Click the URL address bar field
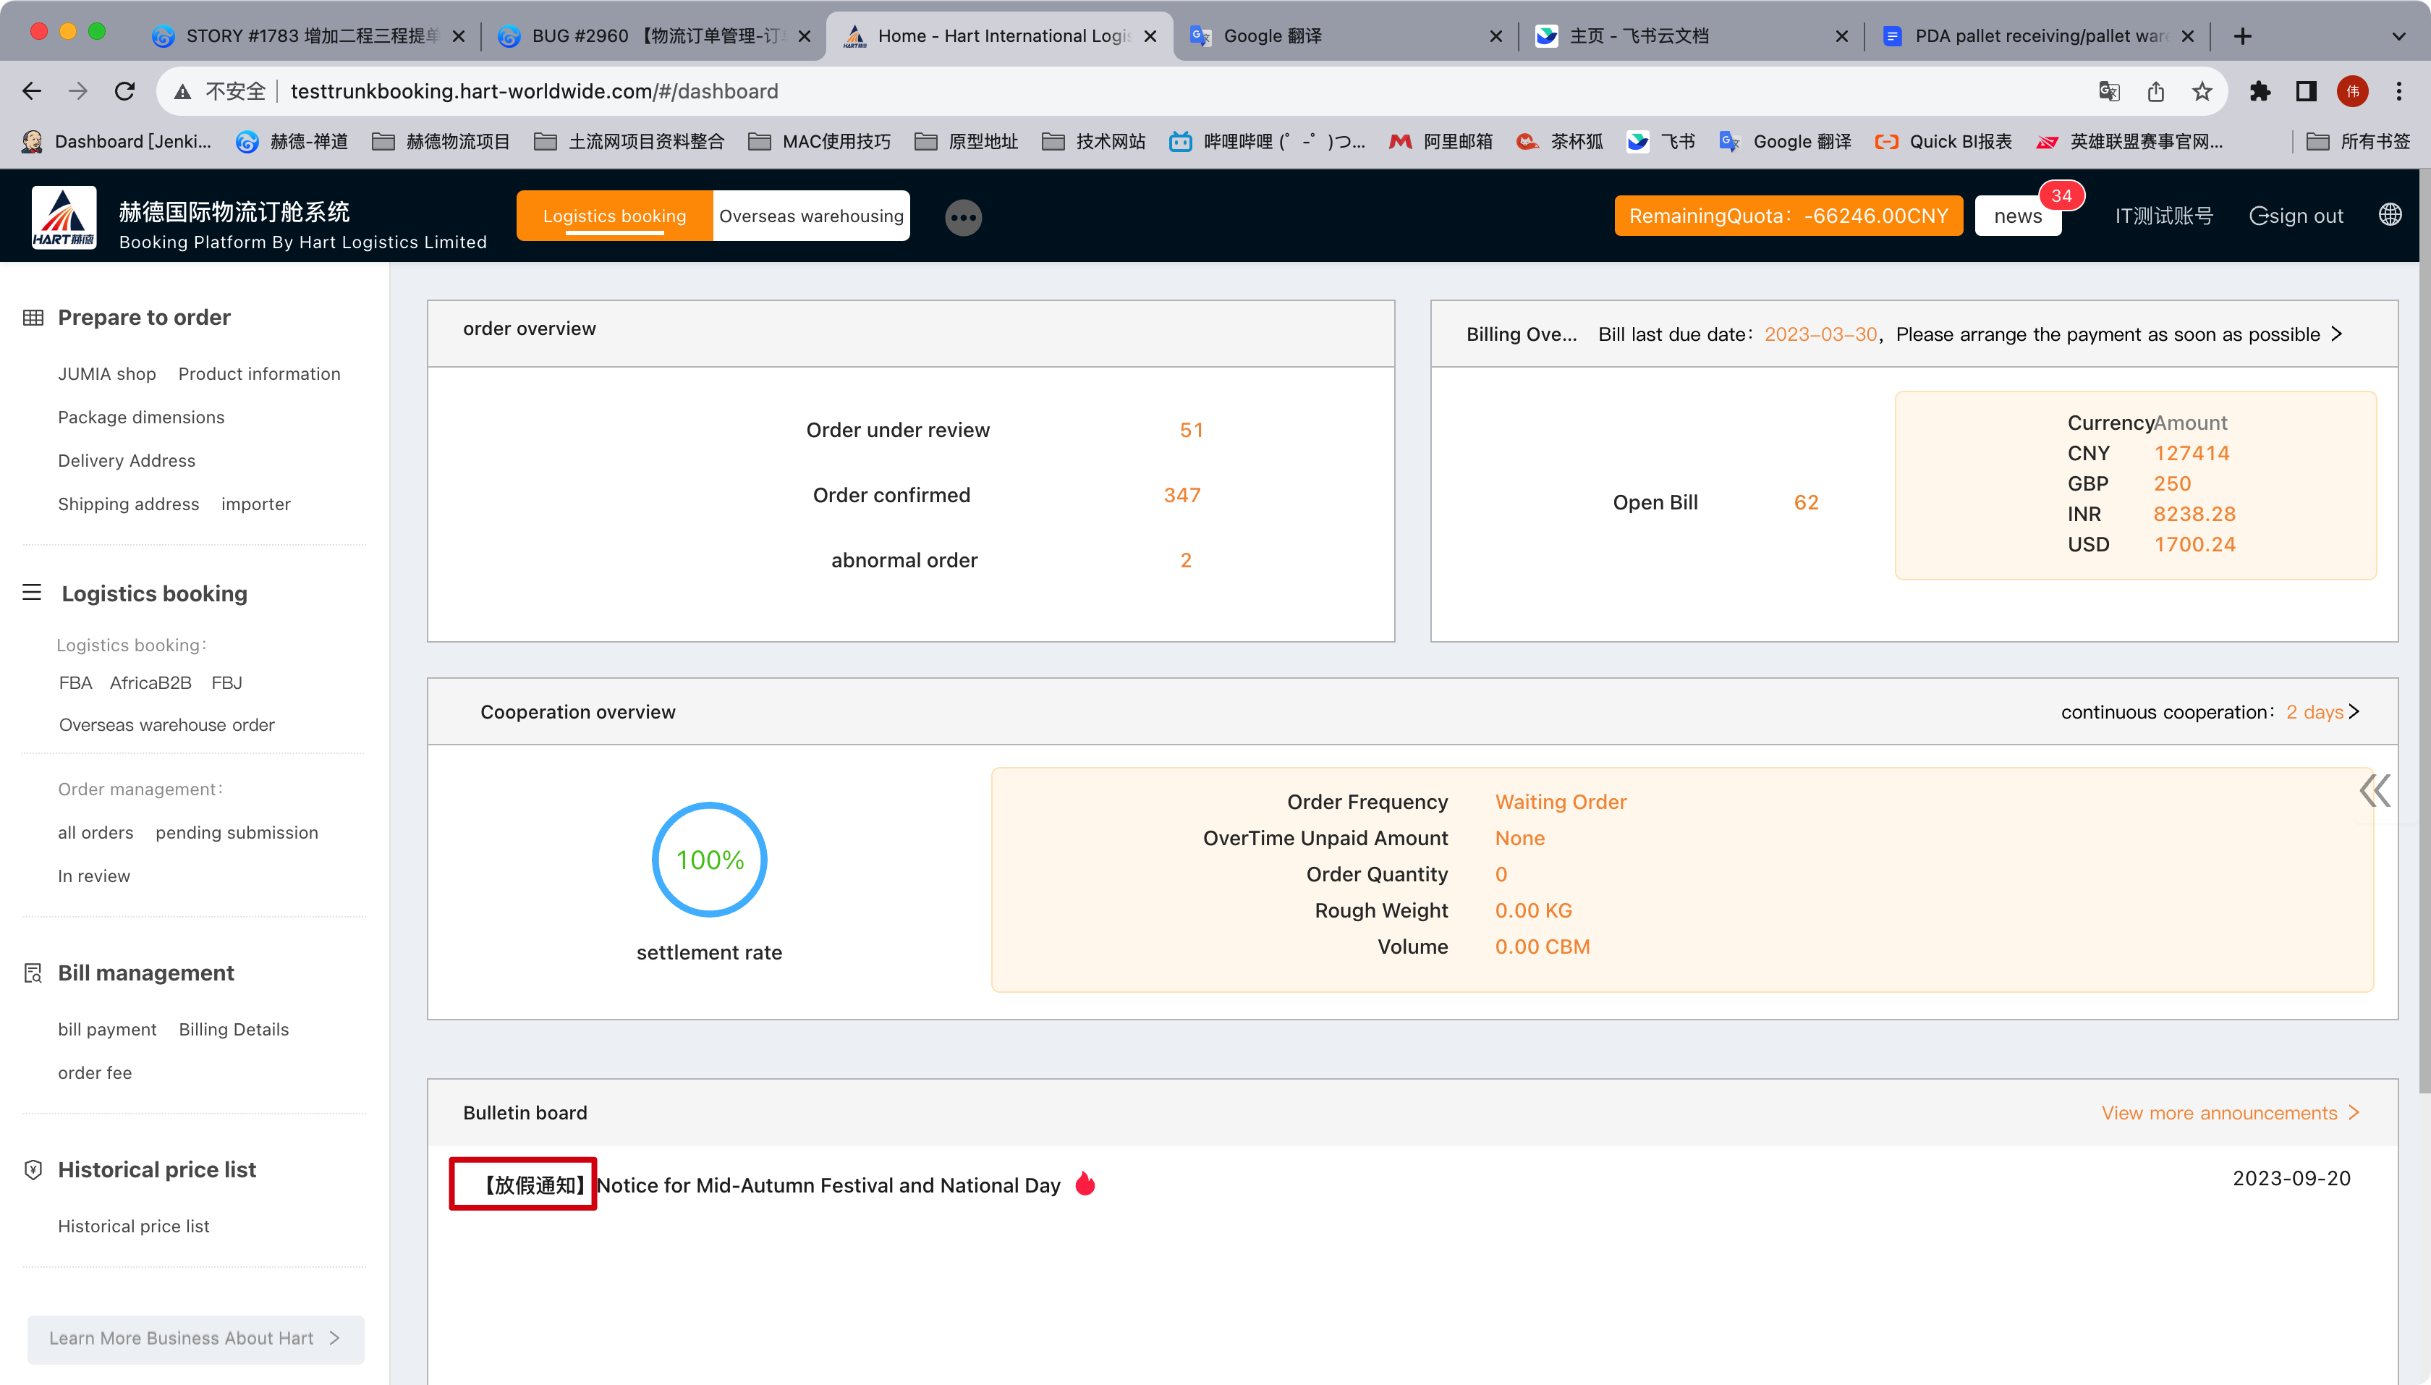 (1141, 91)
